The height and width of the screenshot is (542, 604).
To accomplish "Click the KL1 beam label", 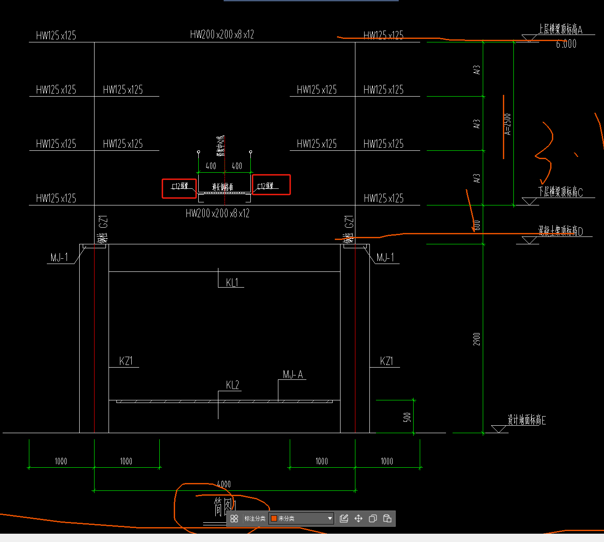I will pos(232,282).
